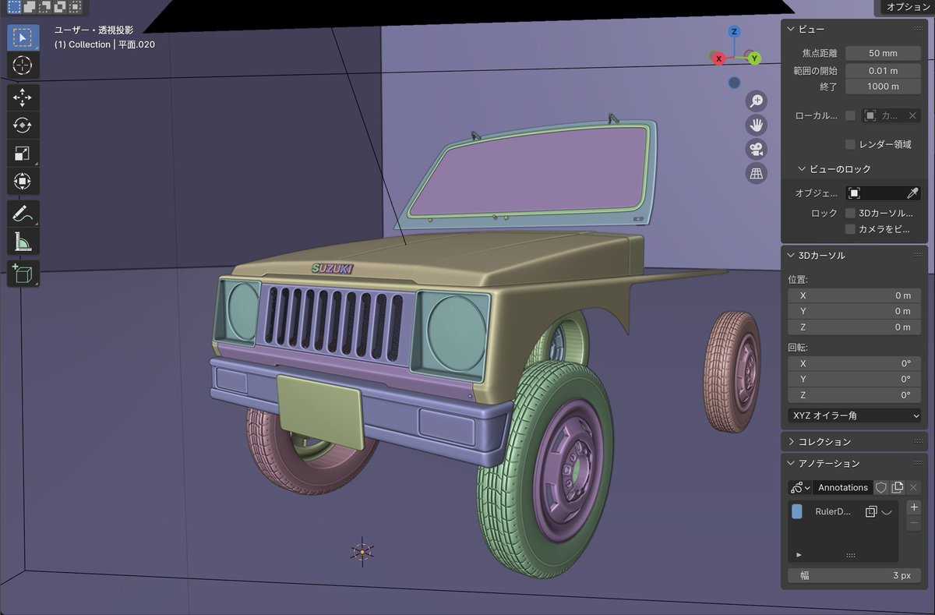
Task: Click the blue Z axis gizmo ball
Action: click(x=734, y=32)
